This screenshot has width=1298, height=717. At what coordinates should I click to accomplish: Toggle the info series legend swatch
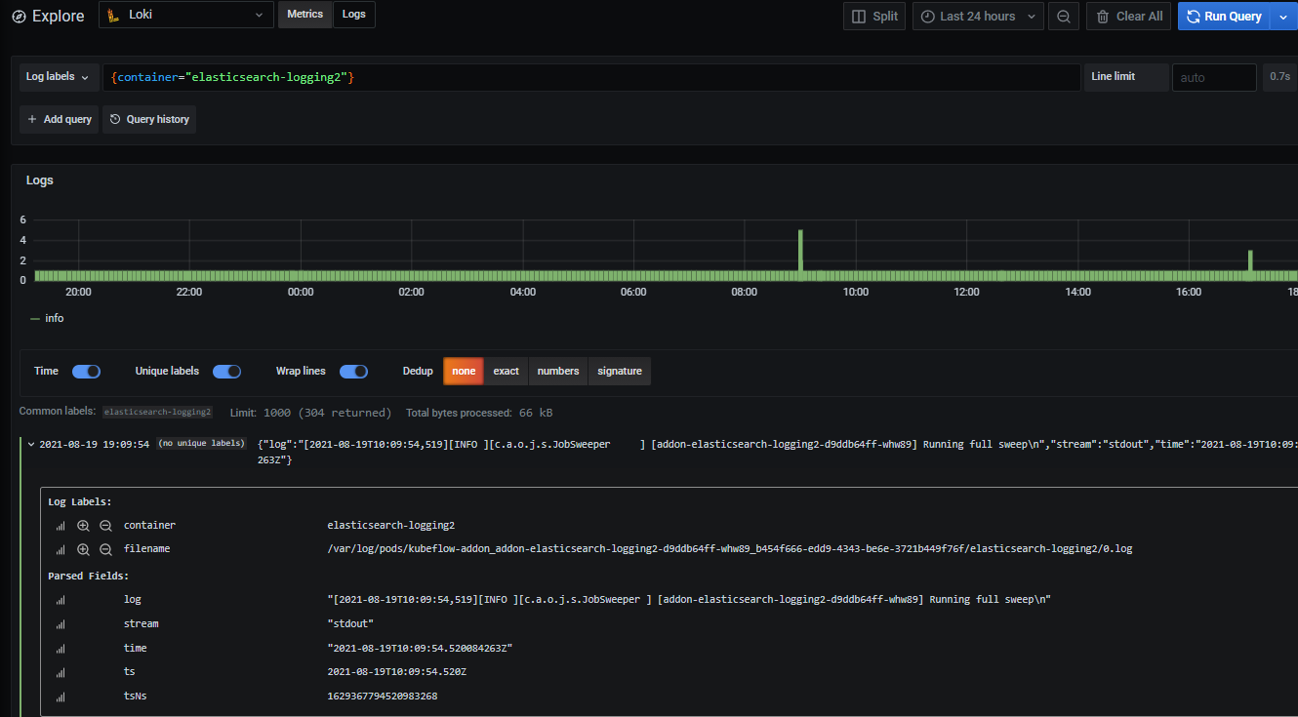[36, 319]
